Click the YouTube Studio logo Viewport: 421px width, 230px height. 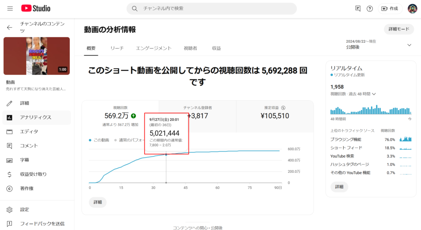(36, 8)
